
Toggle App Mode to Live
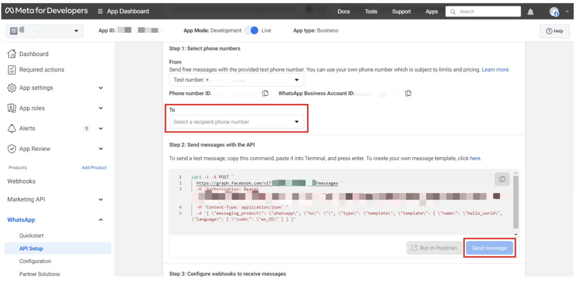[x=252, y=30]
